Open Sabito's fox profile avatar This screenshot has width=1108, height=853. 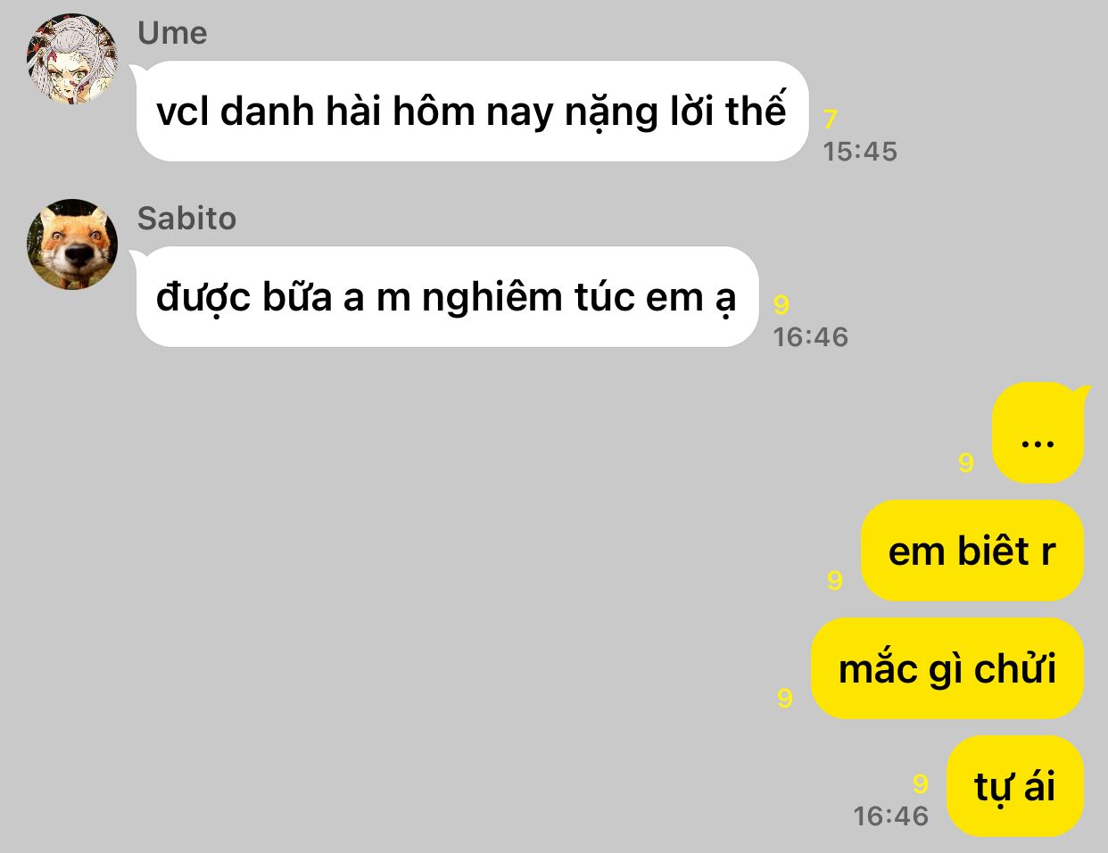(x=72, y=244)
